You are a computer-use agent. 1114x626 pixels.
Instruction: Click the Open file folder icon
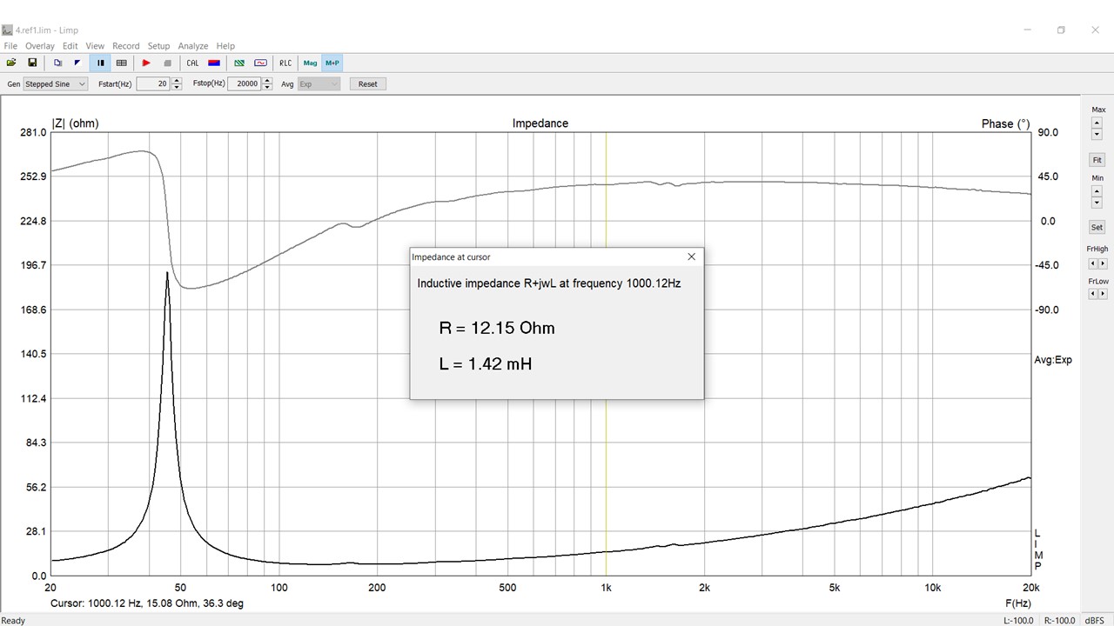[12, 63]
